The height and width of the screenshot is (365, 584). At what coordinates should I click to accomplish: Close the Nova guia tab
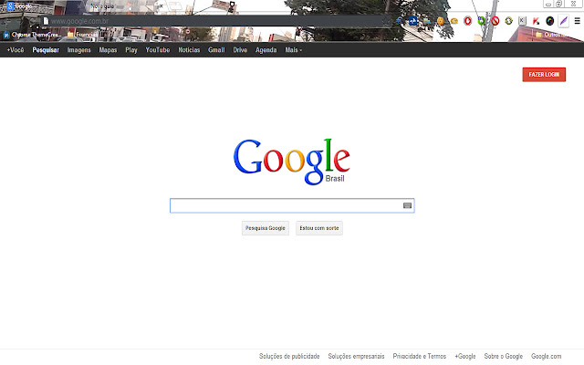tap(161, 6)
